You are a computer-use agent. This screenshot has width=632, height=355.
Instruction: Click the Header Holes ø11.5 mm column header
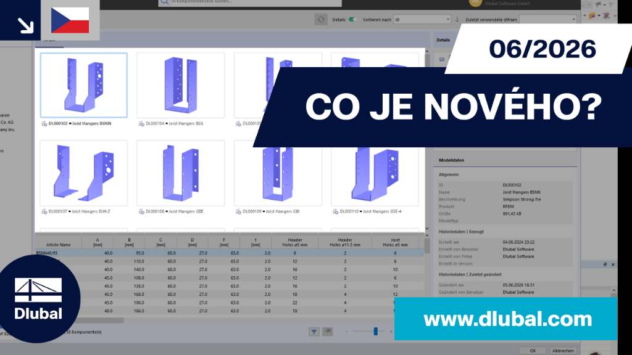pos(345,242)
